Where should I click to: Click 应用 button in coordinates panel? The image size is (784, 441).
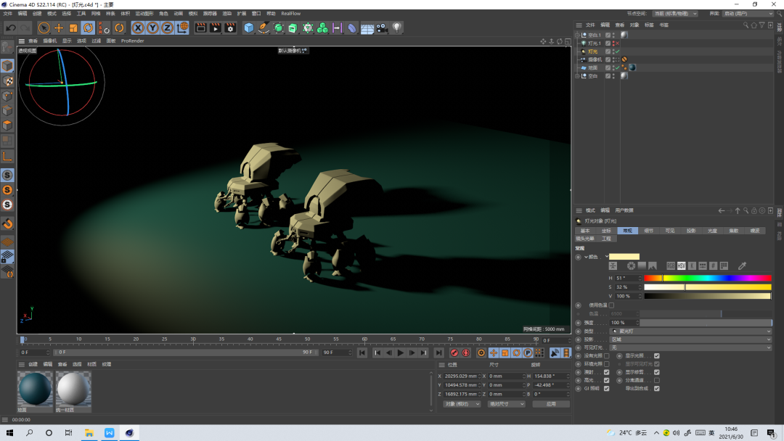pos(551,404)
